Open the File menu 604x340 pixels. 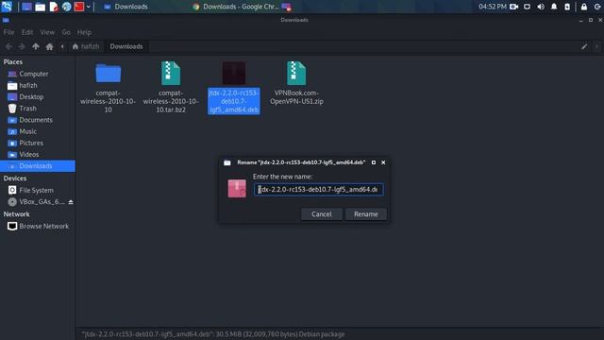[8, 32]
